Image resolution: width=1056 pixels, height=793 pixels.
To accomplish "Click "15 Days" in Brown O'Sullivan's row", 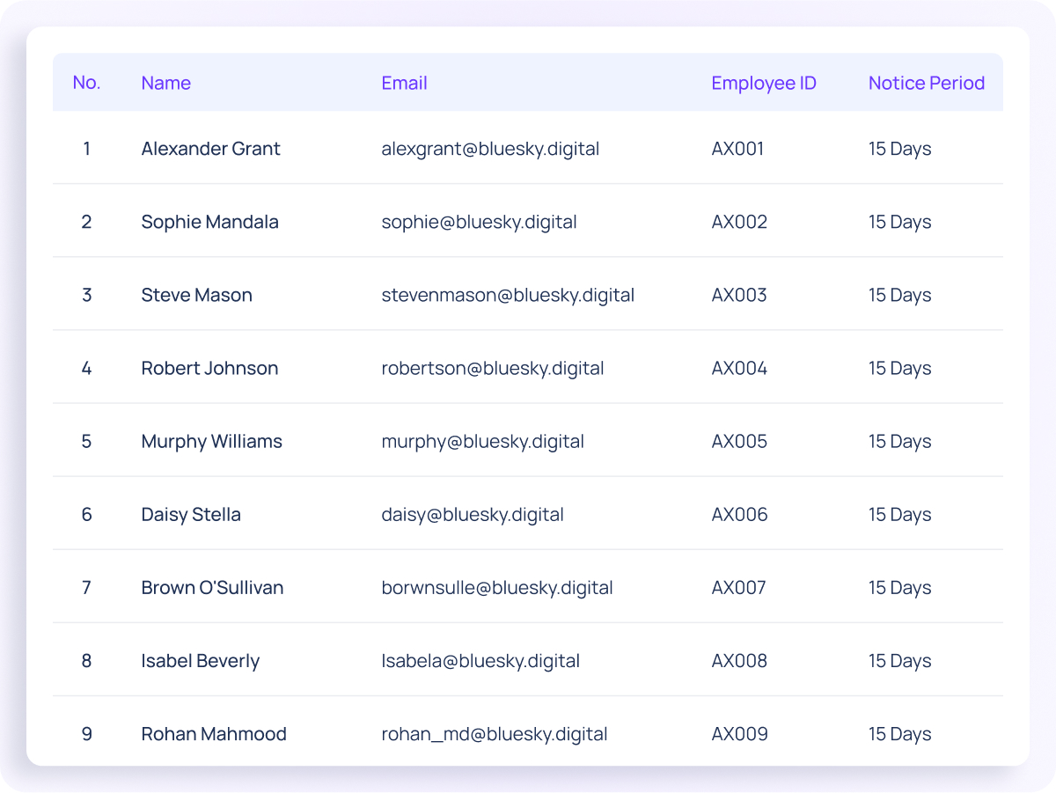I will pyautogui.click(x=899, y=588).
